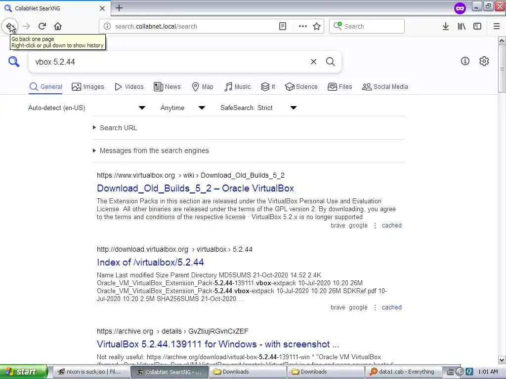Image resolution: width=506 pixels, height=379 pixels.
Task: Expand hidden system tray icons arrow
Action: tap(459, 372)
